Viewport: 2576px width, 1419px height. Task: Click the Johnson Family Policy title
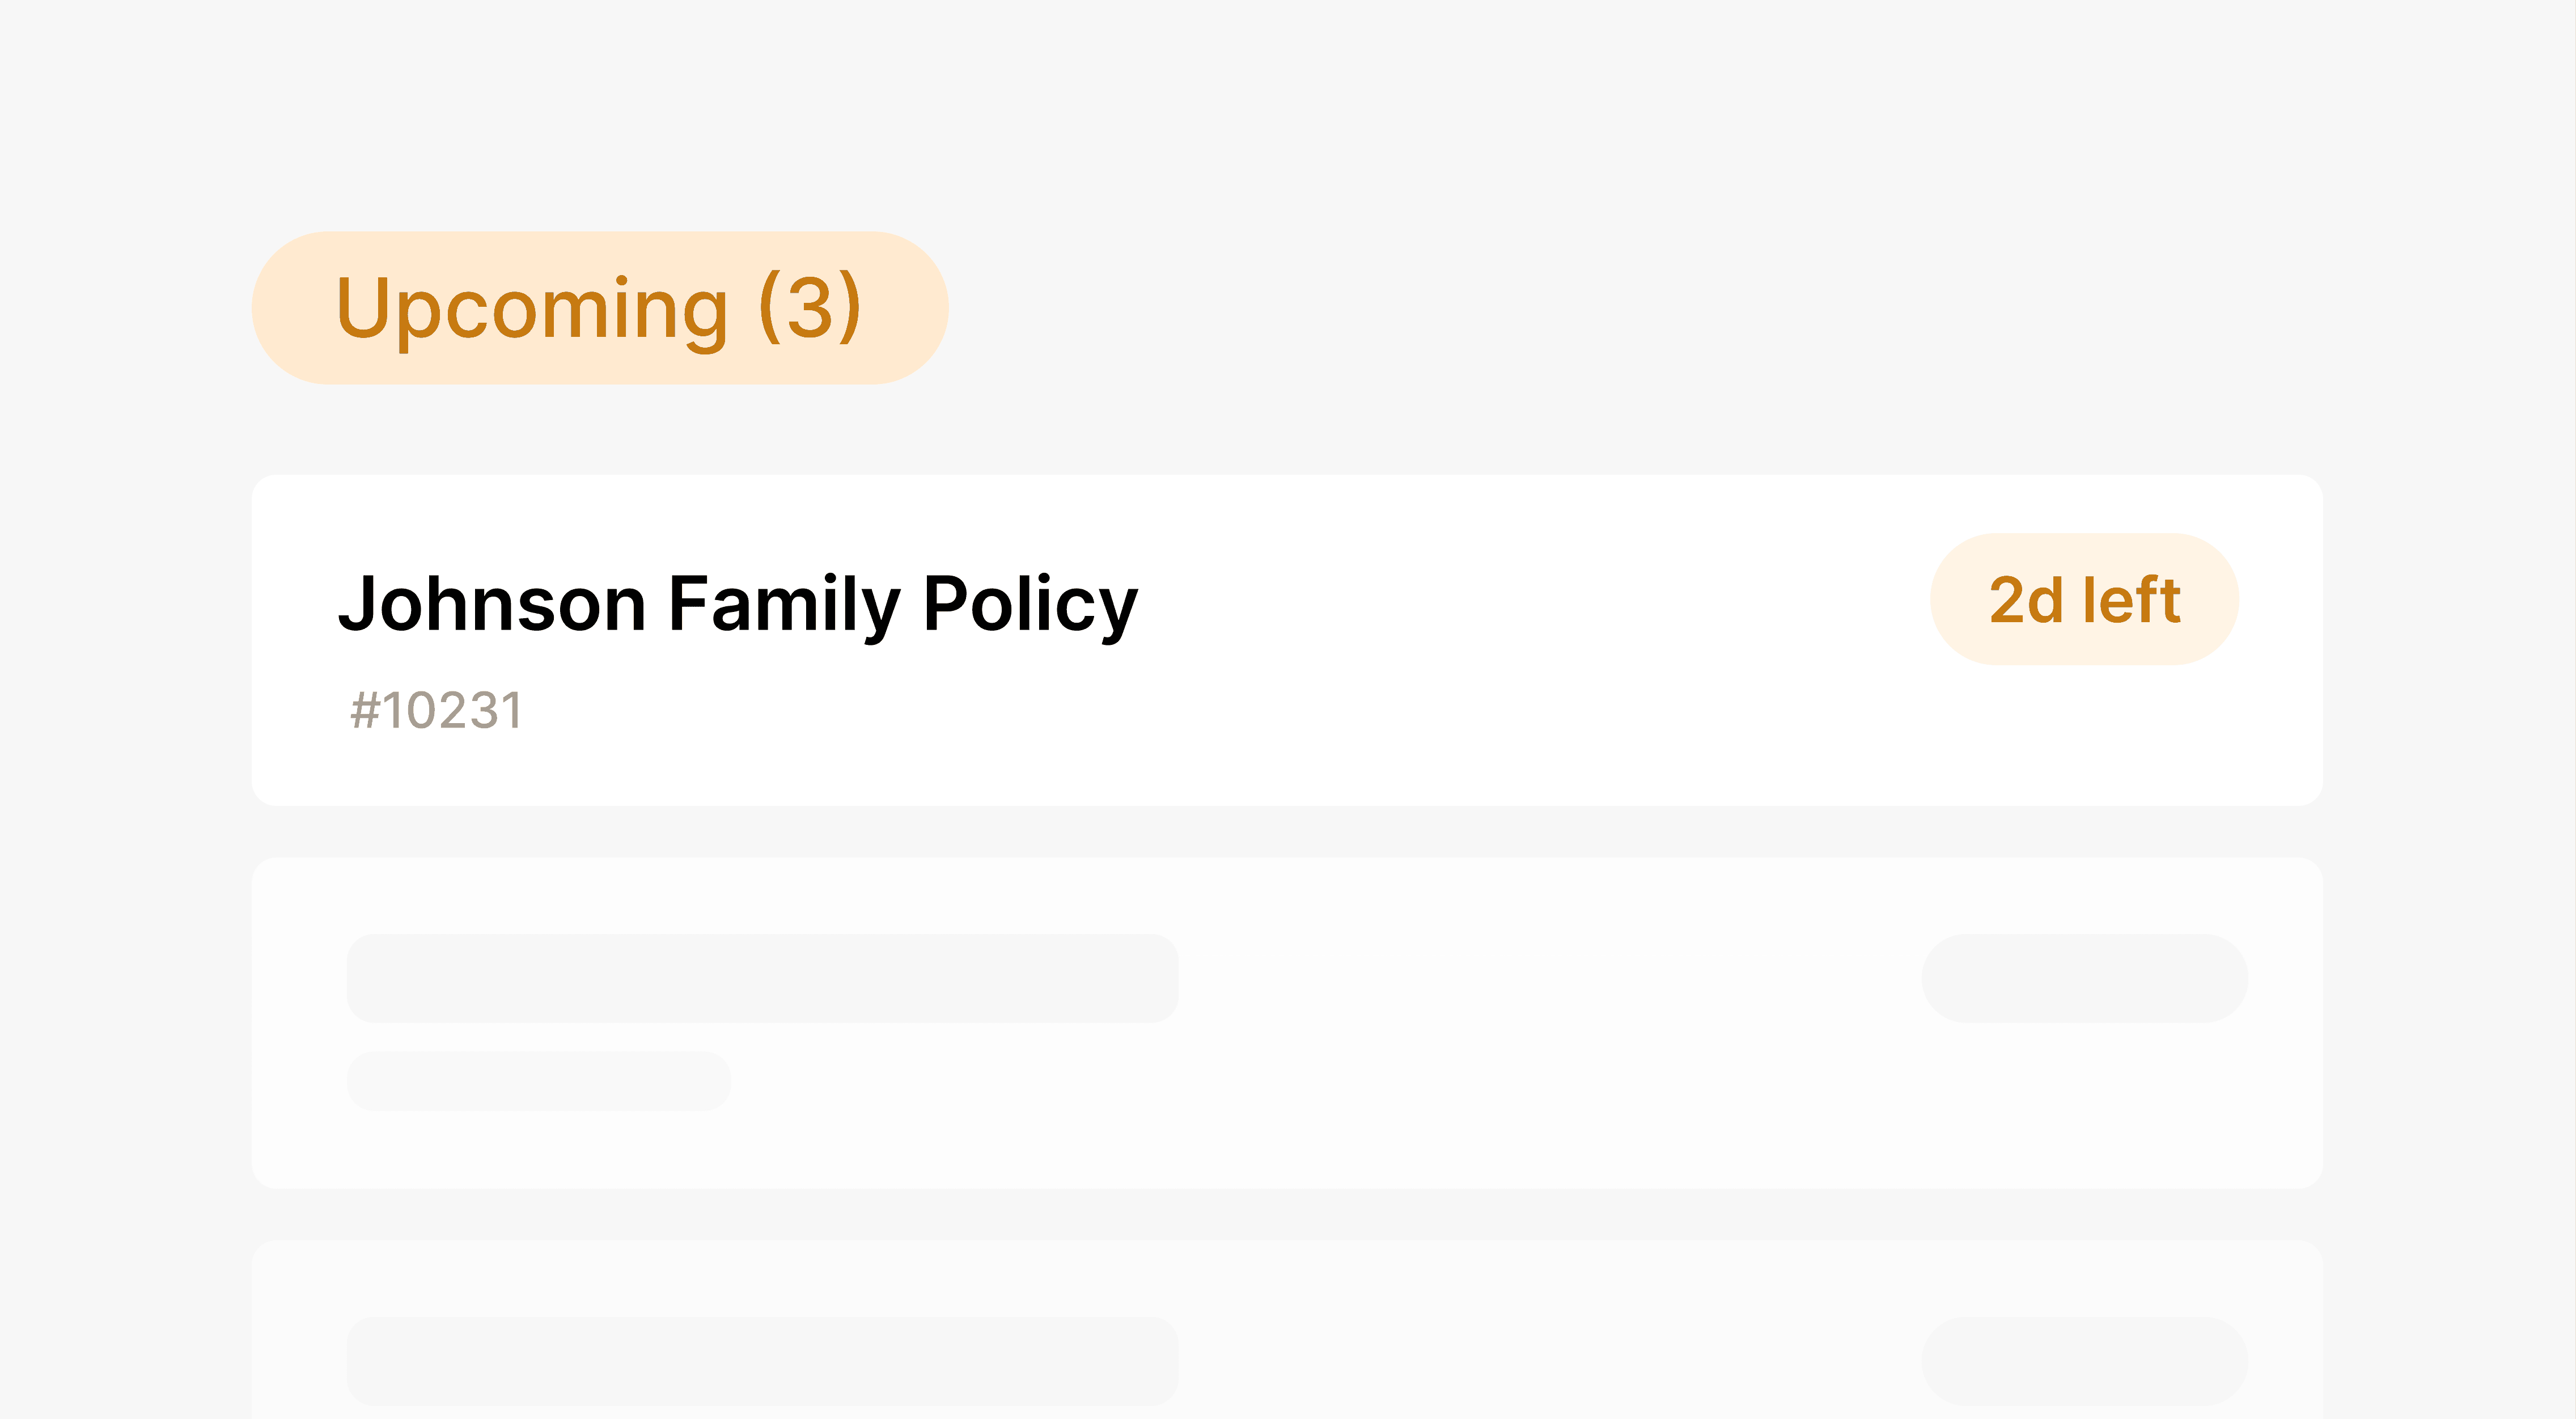click(738, 605)
